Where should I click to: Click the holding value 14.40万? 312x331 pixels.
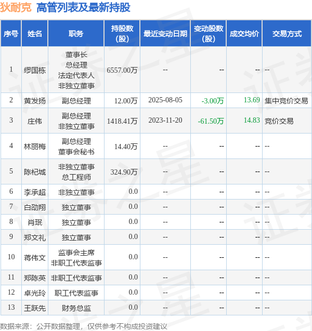[126, 147]
